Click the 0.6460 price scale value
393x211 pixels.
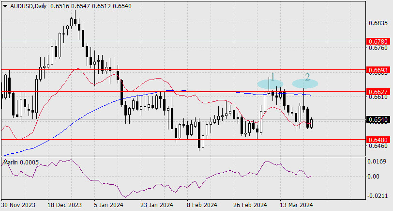[x=378, y=146]
